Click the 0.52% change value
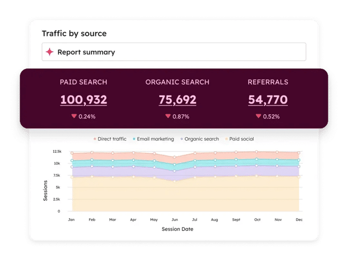The height and width of the screenshot is (260, 348). [x=271, y=116]
